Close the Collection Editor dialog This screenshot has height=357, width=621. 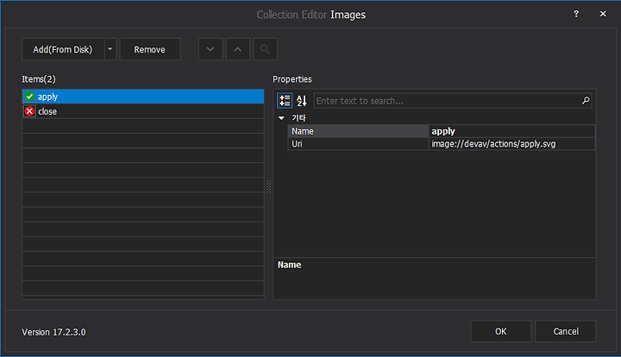coord(603,15)
